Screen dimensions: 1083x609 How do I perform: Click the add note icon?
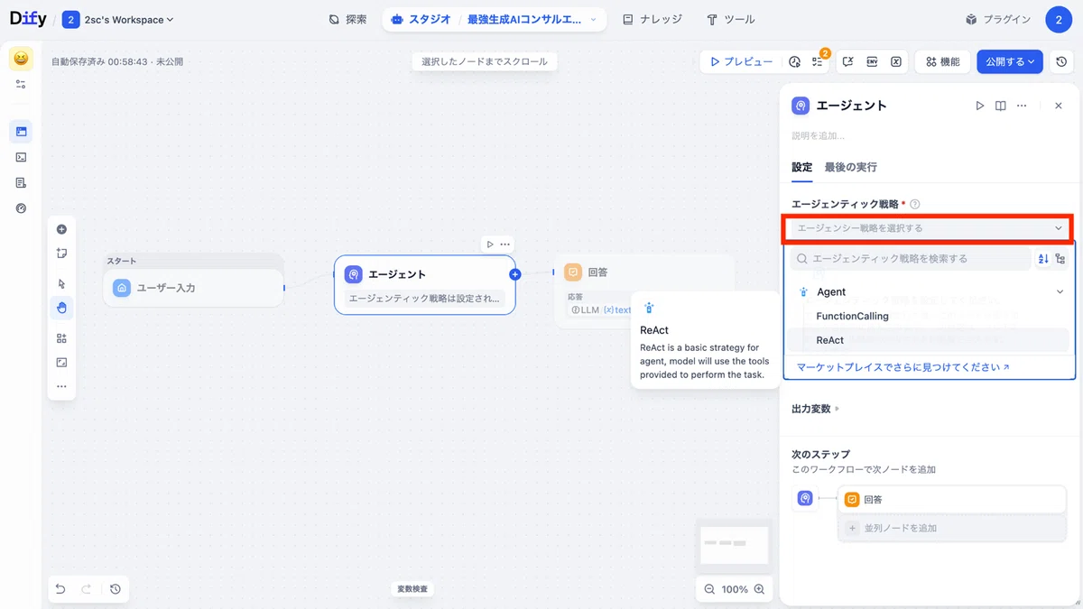[61, 254]
